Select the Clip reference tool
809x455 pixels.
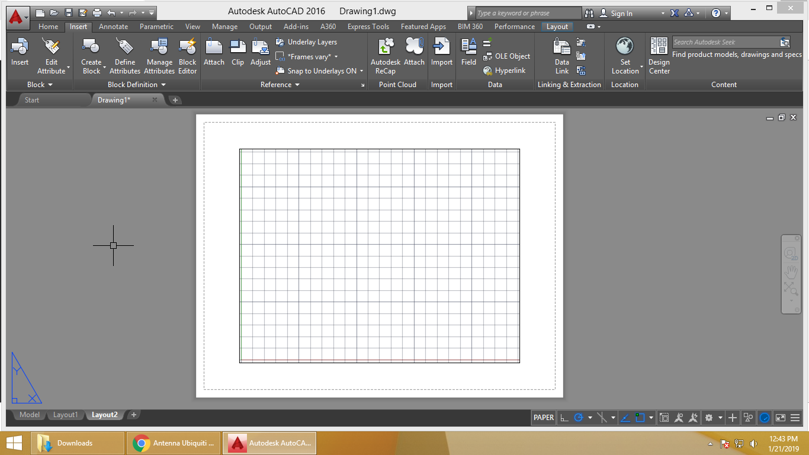(237, 52)
